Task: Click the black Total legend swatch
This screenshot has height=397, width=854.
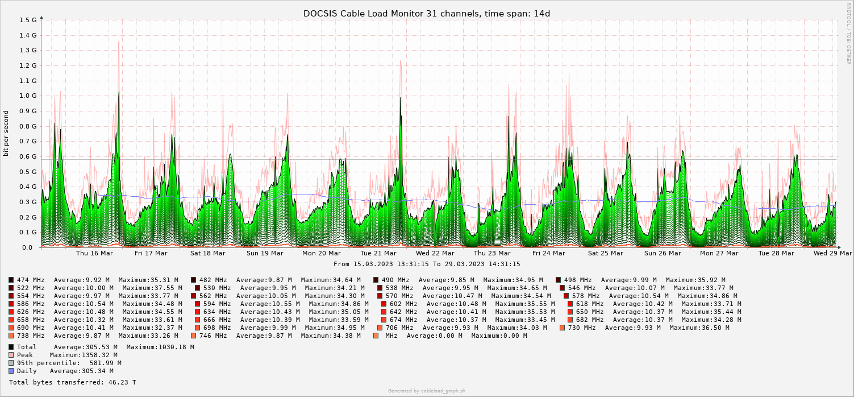Action: 11,347
